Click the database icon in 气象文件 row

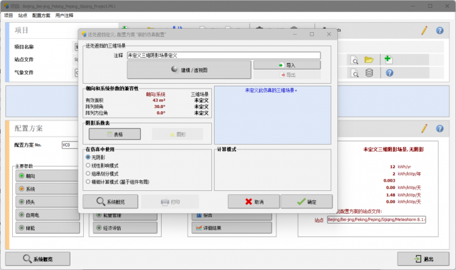pyautogui.click(x=369, y=73)
